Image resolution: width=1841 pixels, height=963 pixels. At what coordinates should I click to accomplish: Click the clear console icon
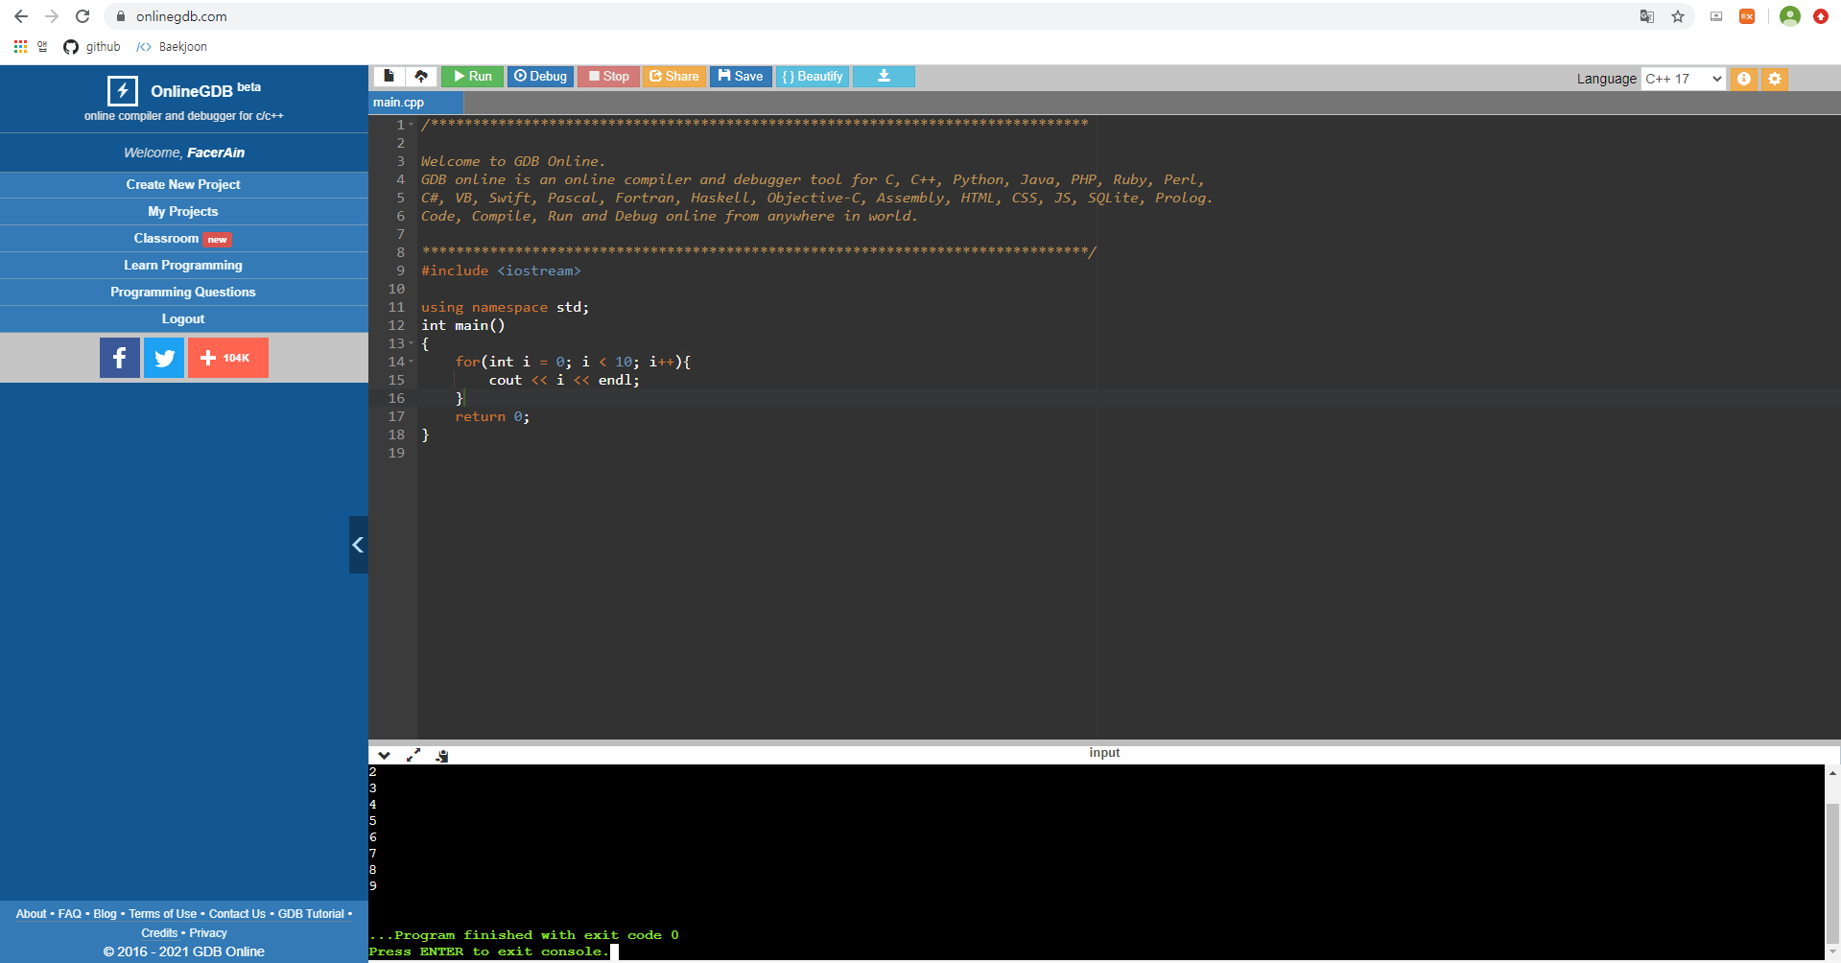(442, 755)
